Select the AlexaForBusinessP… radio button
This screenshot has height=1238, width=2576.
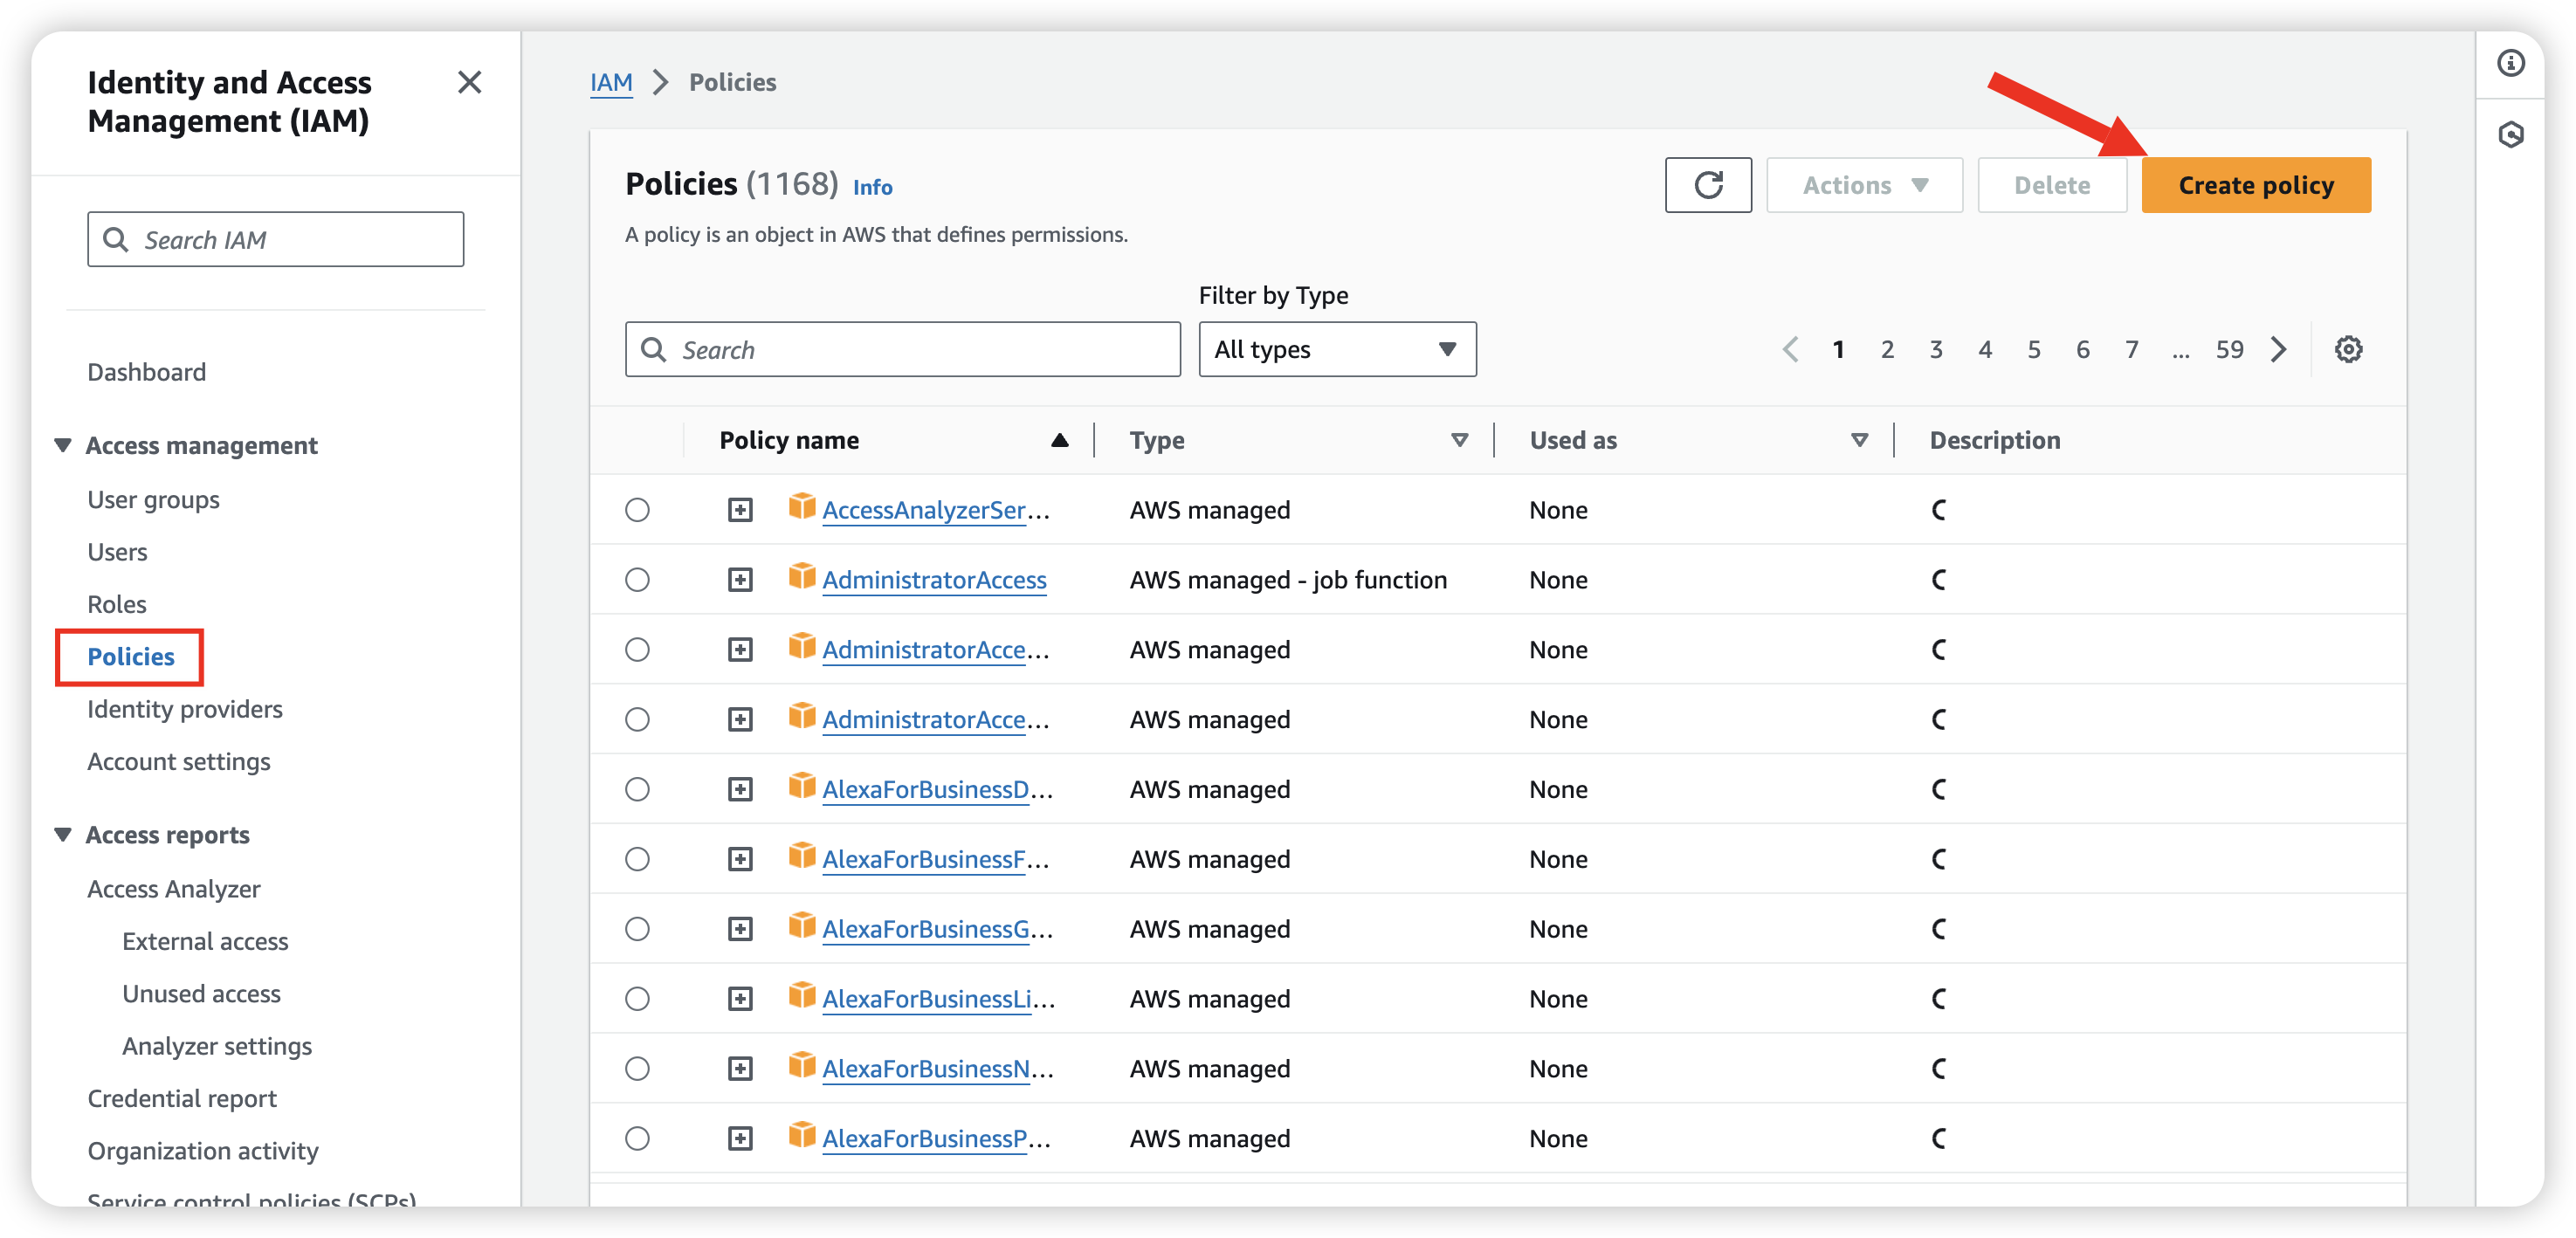pos(637,1139)
